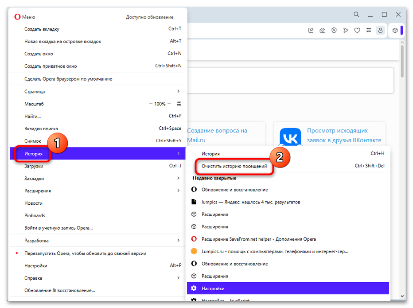Reopen first Обновление и восстановление entry

pos(288,189)
